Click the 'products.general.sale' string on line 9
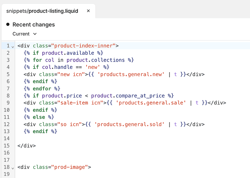250x178 pixels. [149, 103]
